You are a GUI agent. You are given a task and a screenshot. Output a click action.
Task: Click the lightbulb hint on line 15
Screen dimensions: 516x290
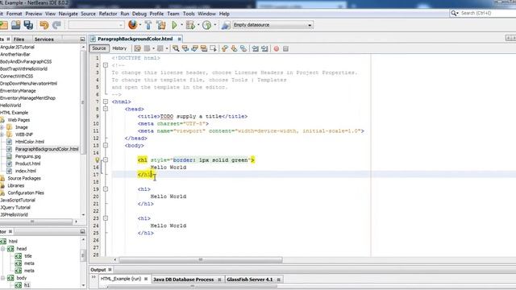(98, 160)
